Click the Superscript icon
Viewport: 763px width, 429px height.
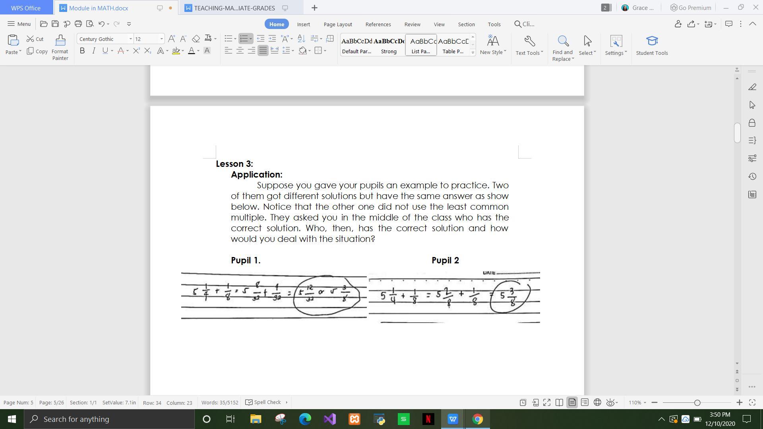point(136,51)
